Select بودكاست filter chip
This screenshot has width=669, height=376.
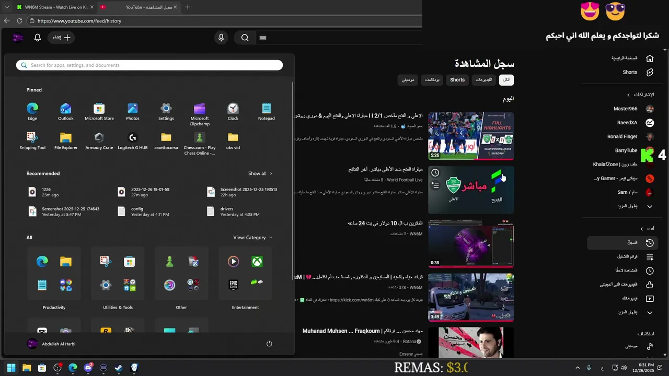[432, 80]
